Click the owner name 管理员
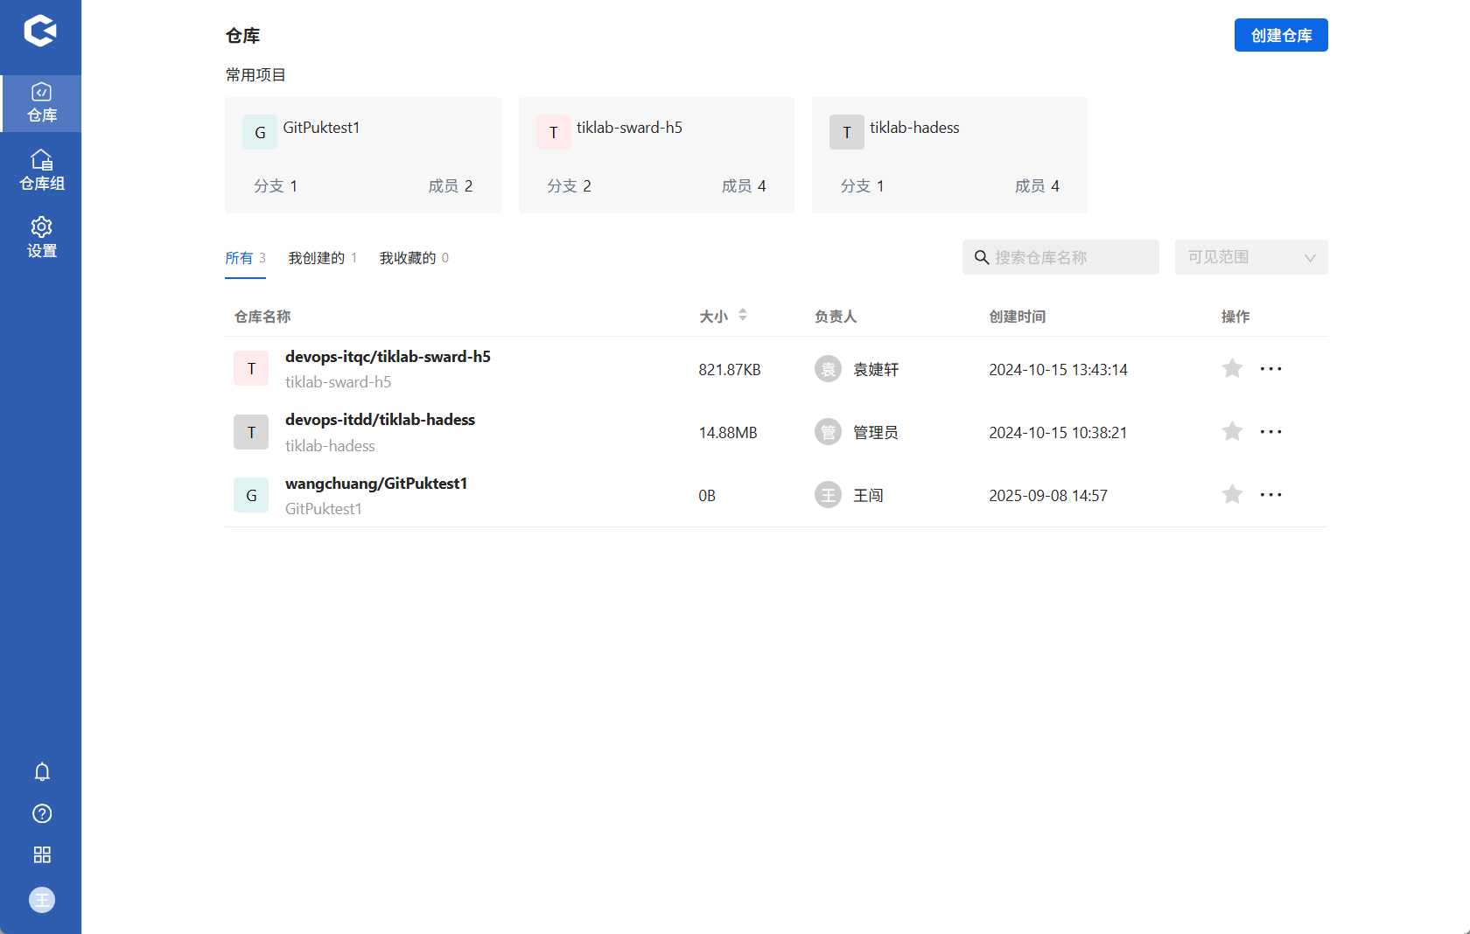The height and width of the screenshot is (934, 1470). click(876, 433)
